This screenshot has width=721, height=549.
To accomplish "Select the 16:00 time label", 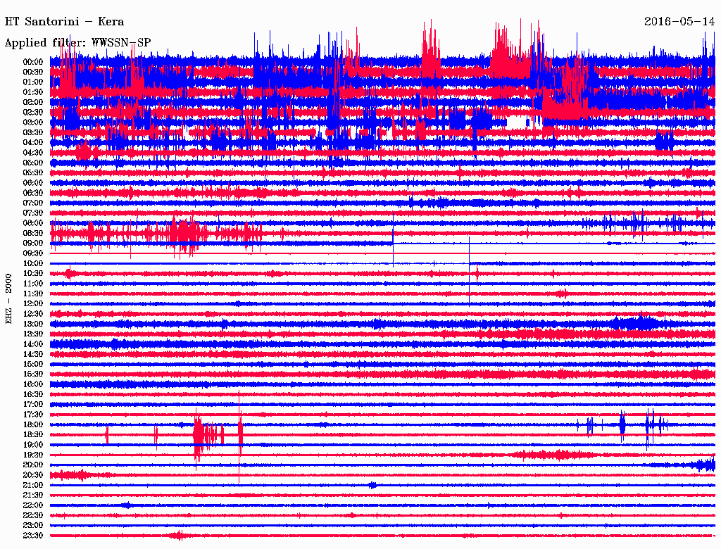I will coord(33,384).
